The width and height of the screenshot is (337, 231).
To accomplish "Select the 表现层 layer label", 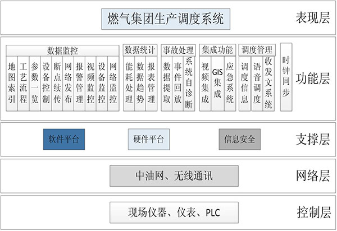I will click(312, 17).
